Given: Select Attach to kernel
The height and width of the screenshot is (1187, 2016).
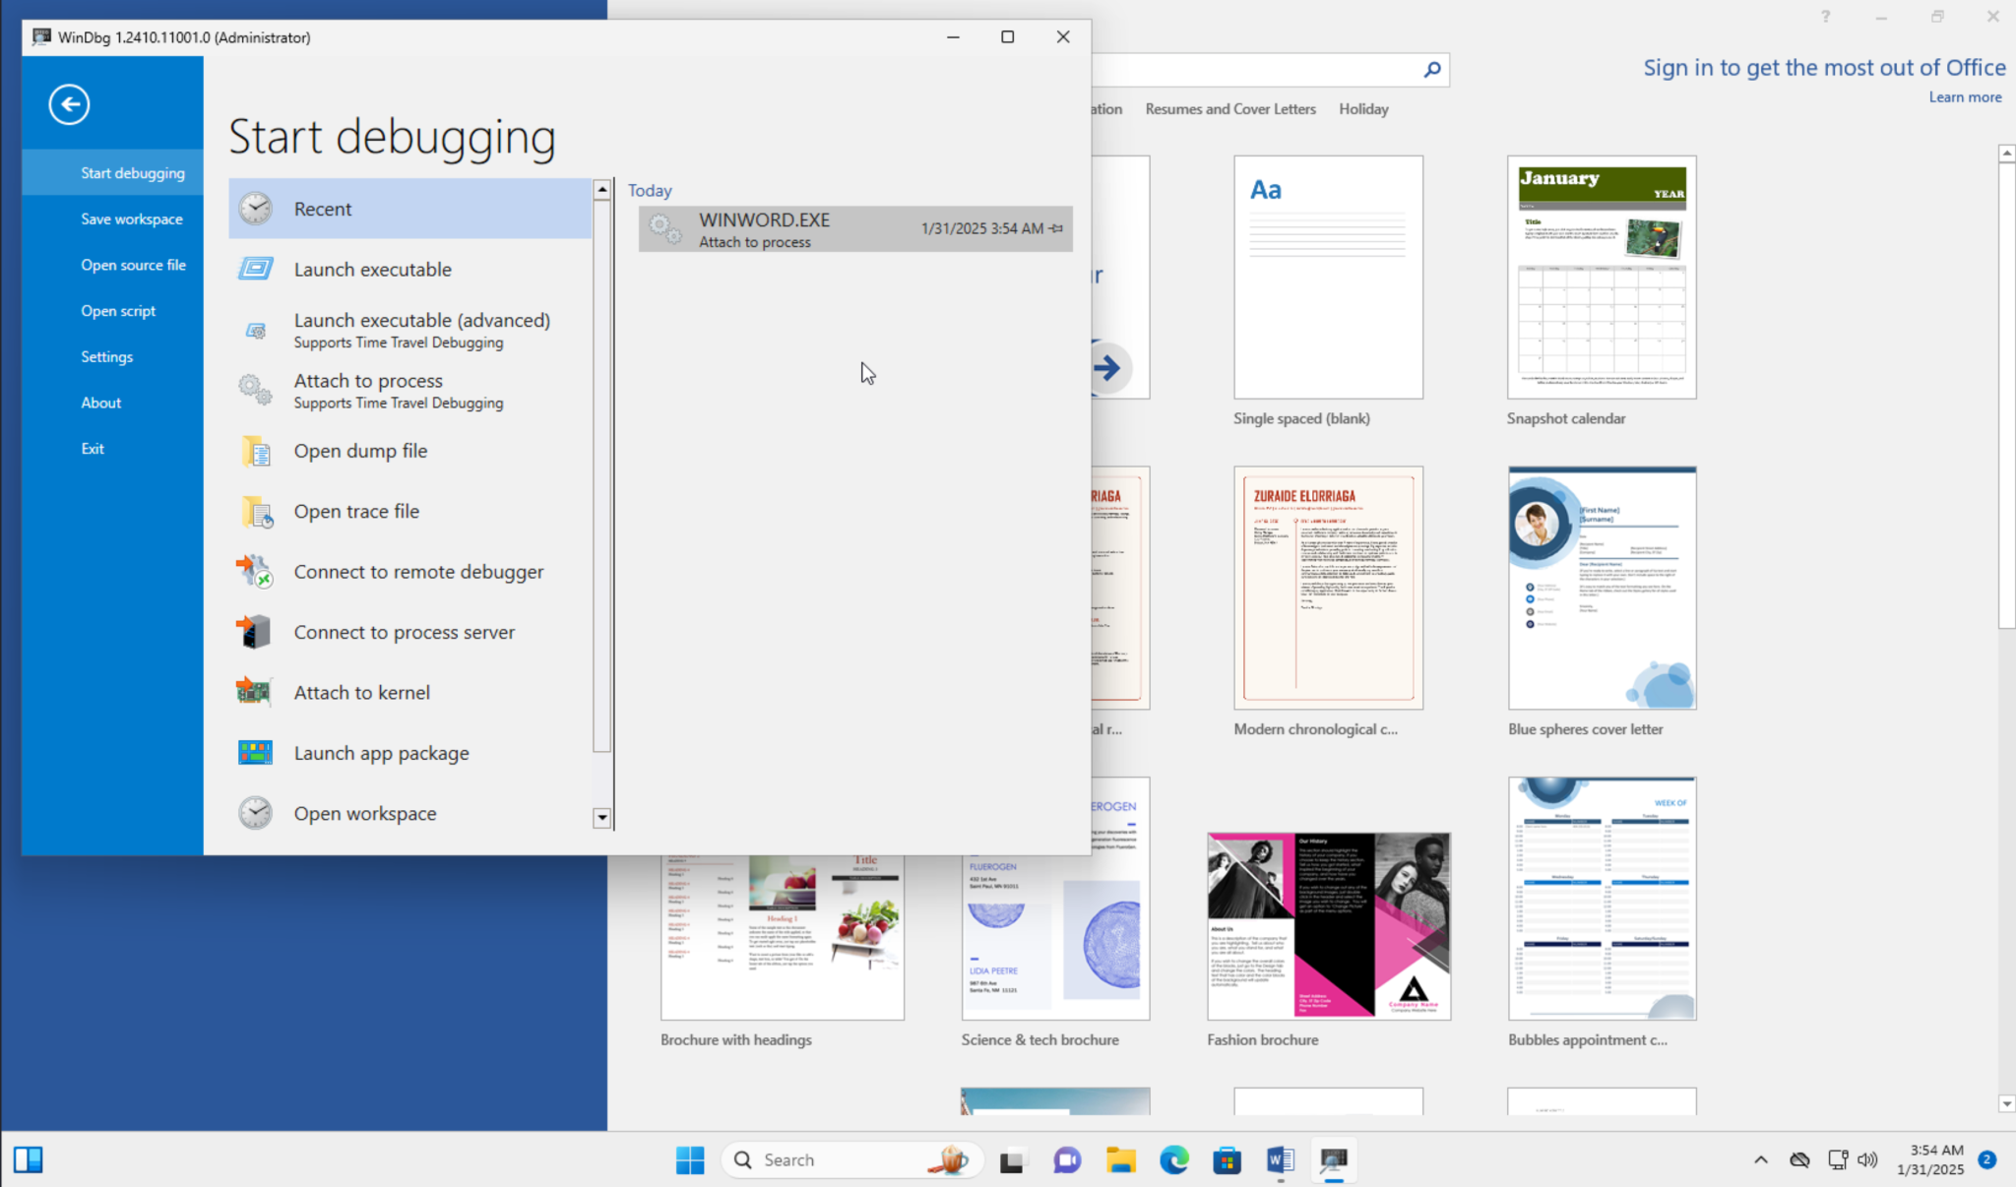Looking at the screenshot, I should pos(360,692).
